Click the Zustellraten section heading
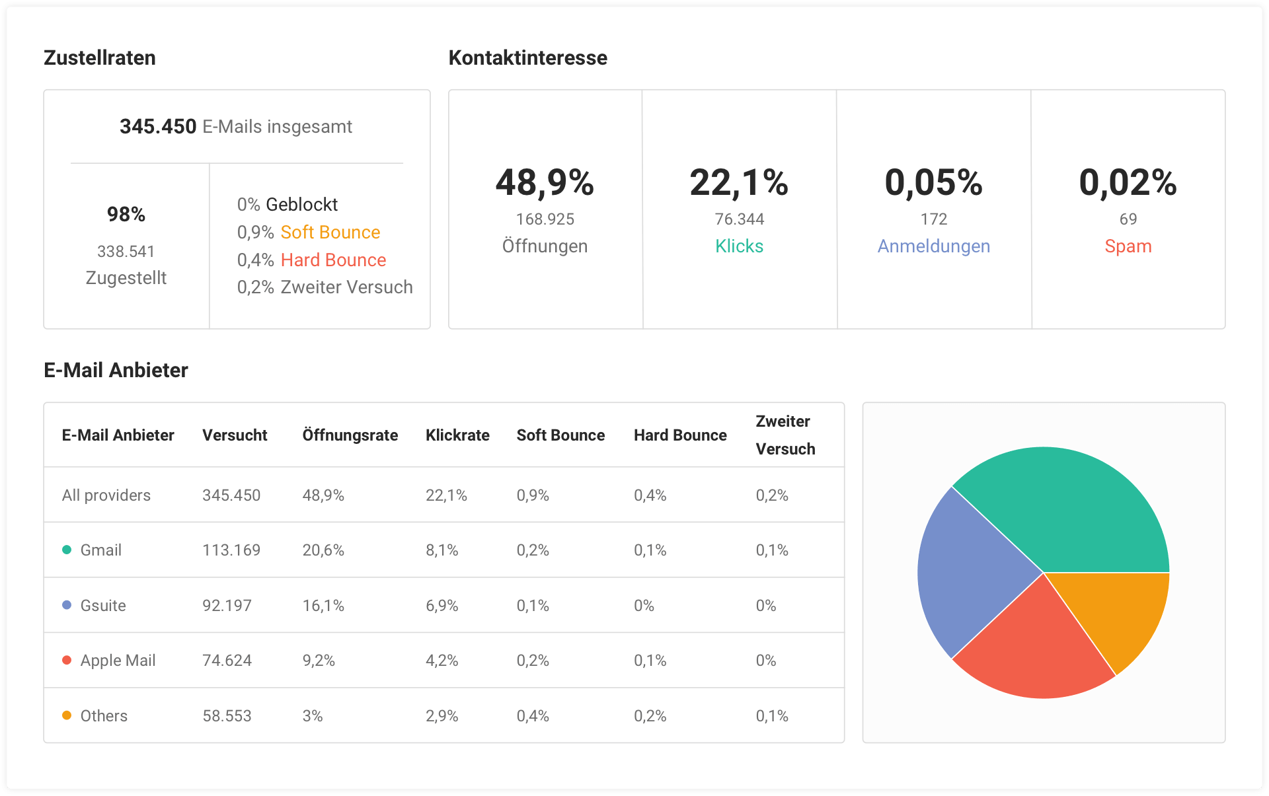Screen dimensions: 1269x796 coord(99,57)
